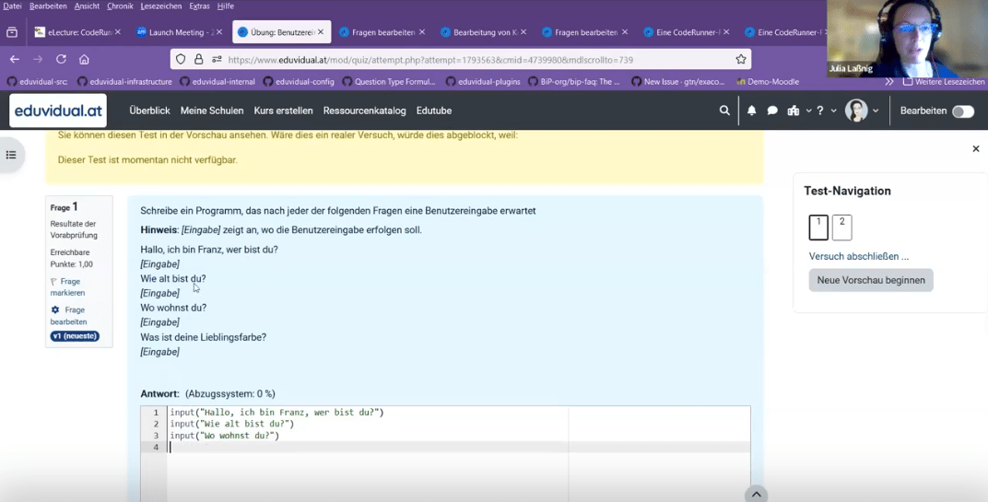The image size is (988, 502).
Task: Click the browser reload icon
Action: tap(61, 59)
